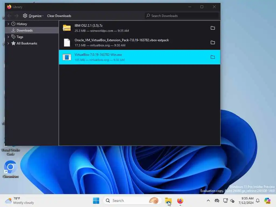Click the Tags label icon in sidebar
Viewport: 276px width, 207px height.
13,37
